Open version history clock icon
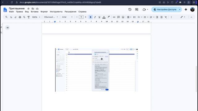 130,10
